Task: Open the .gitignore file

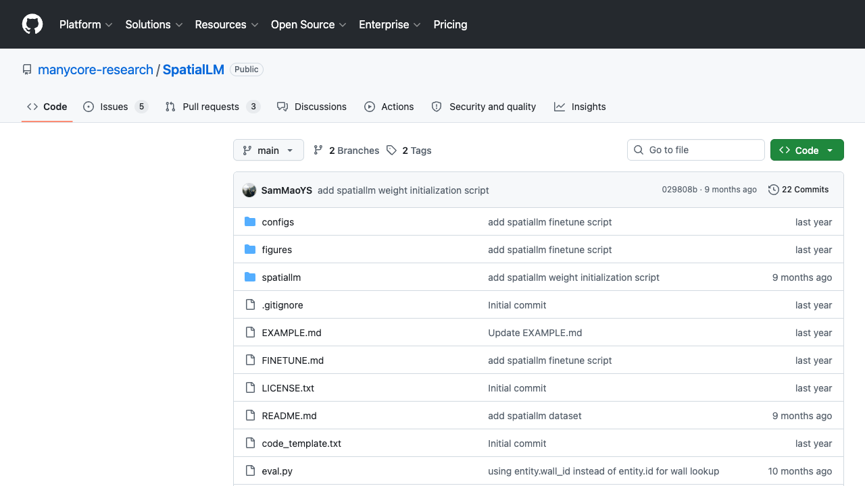Action: (x=282, y=305)
